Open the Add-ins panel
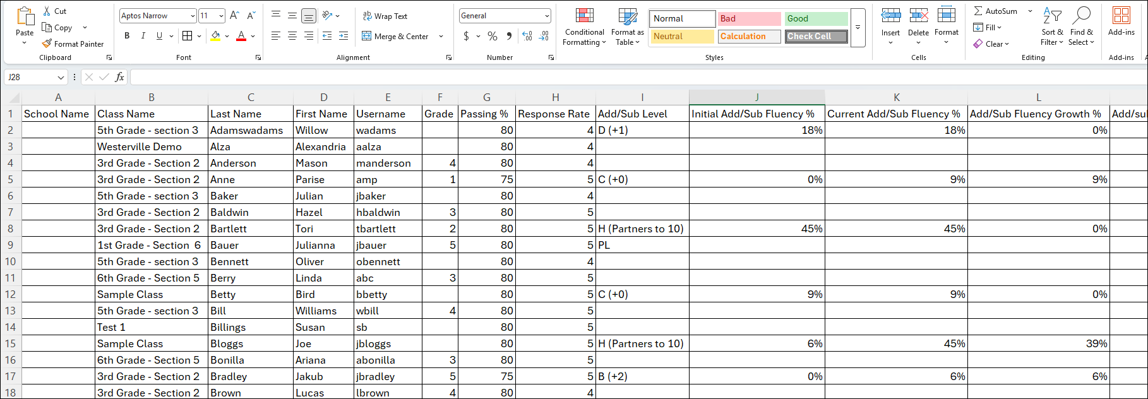Image resolution: width=1148 pixels, height=399 pixels. tap(1121, 21)
